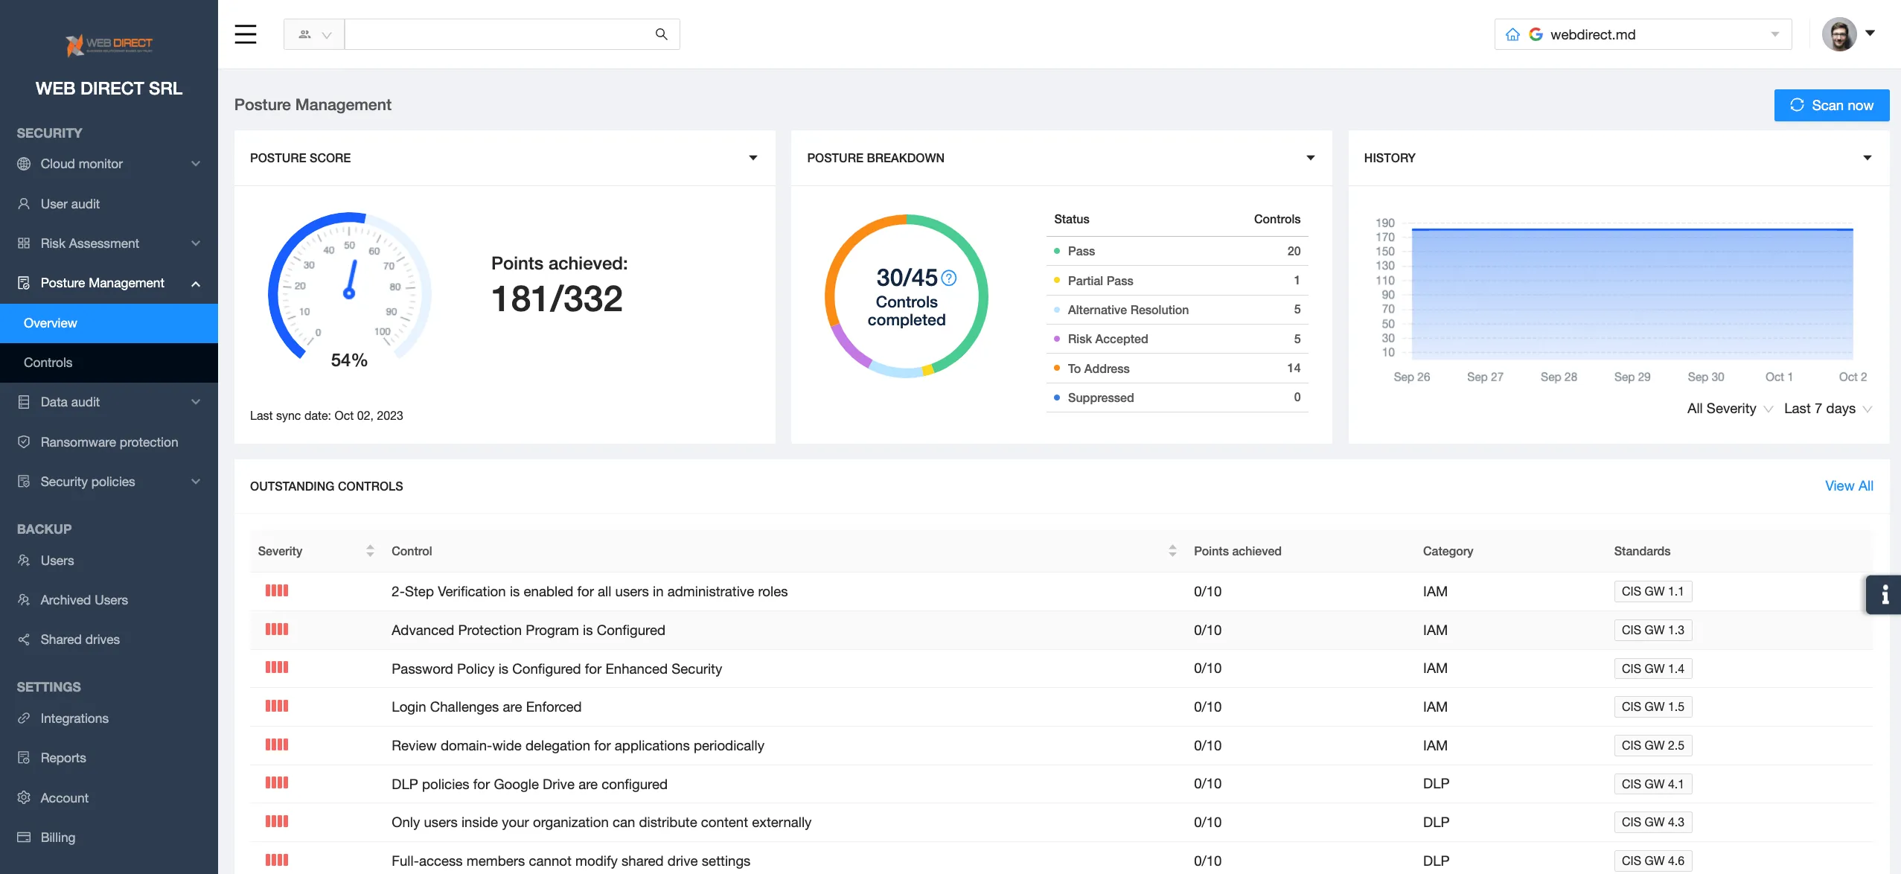
Task: Click the Risk Assessment grid icon
Action: (24, 243)
